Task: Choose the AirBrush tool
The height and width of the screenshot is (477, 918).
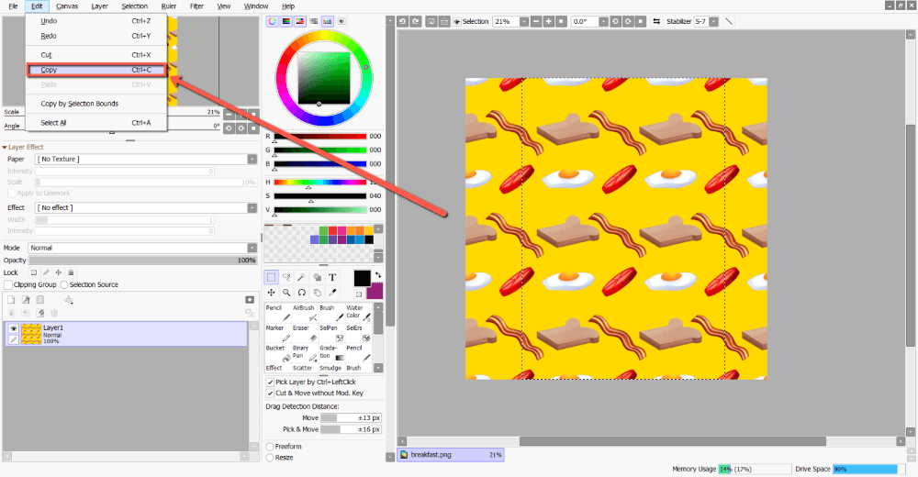Action: 305,313
